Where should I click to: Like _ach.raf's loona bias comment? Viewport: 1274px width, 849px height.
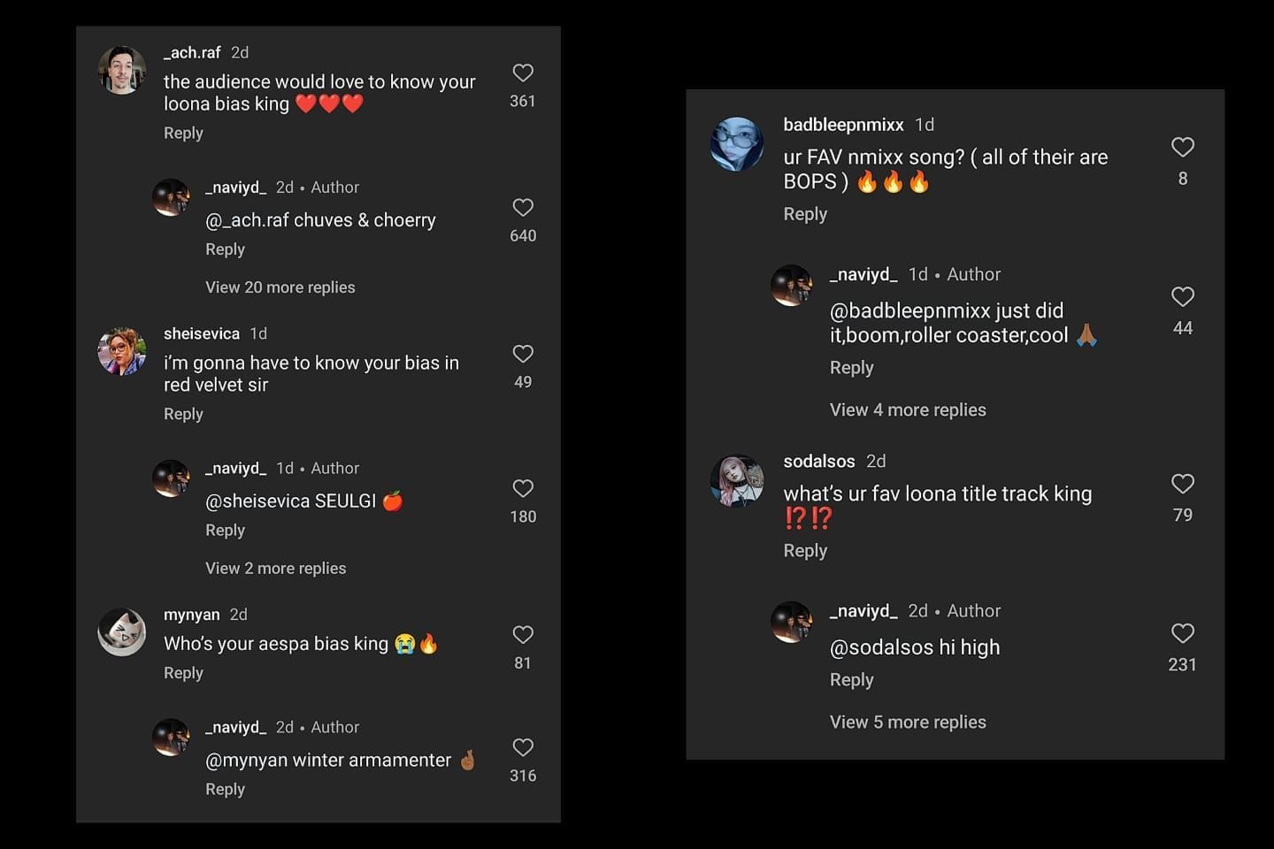point(523,73)
